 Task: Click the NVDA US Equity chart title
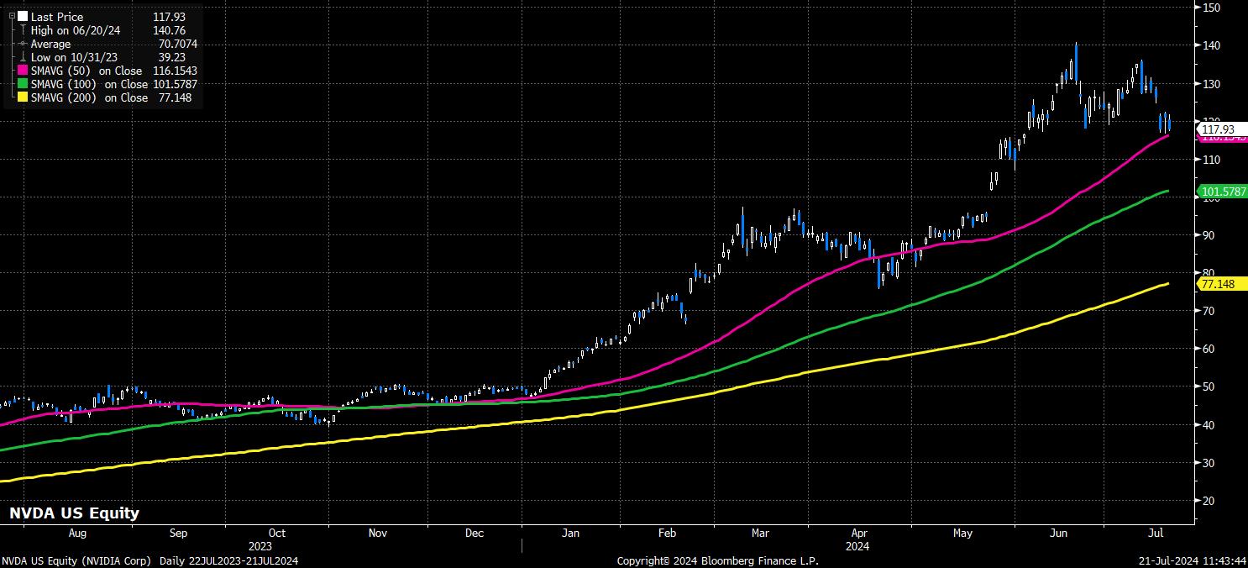coord(74,513)
